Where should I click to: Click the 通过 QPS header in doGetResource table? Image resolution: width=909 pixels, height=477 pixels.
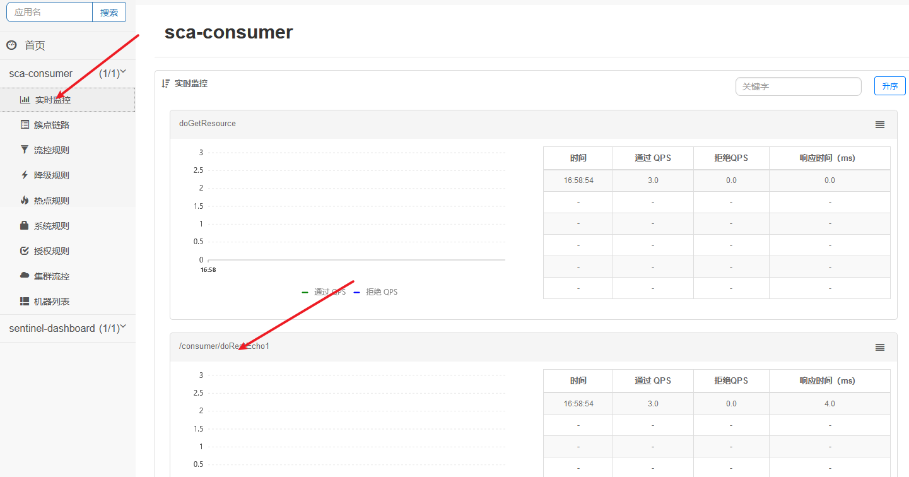point(653,158)
